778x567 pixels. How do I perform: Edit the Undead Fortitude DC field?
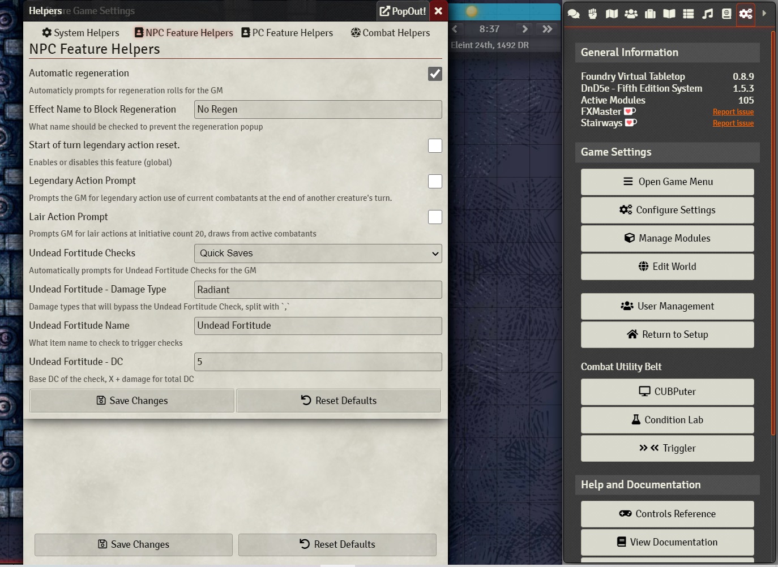(318, 362)
